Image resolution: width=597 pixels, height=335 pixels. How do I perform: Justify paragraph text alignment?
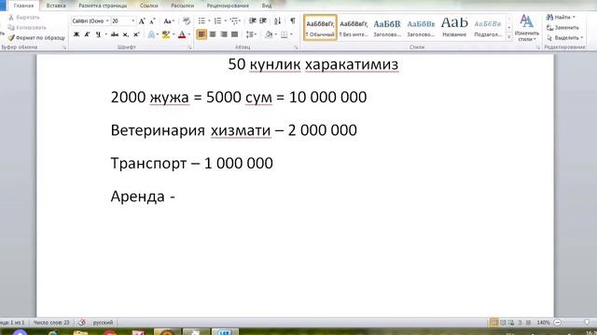(x=234, y=34)
